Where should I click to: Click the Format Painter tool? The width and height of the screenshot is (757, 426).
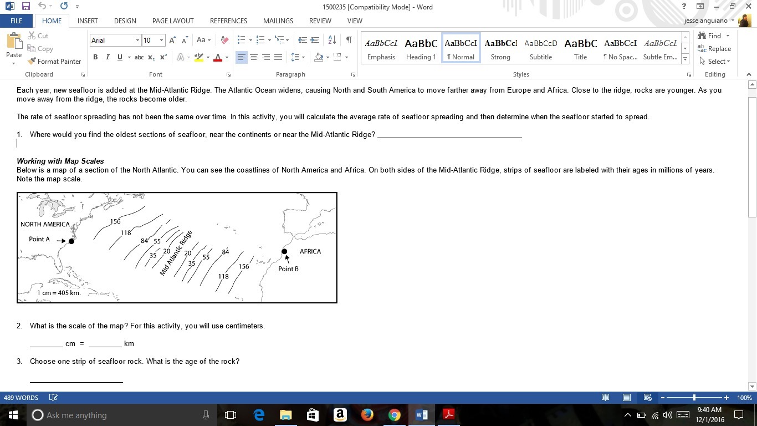tap(54, 61)
